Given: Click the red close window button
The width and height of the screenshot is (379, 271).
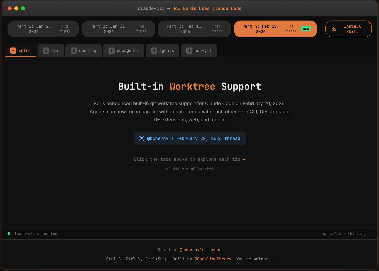Looking at the screenshot, I should tap(10, 8).
